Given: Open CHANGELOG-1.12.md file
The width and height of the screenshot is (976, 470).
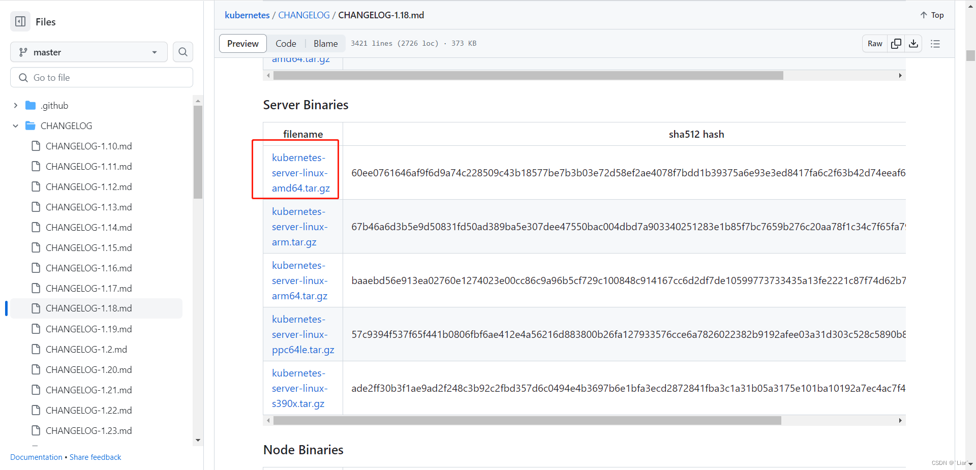Looking at the screenshot, I should (x=88, y=187).
